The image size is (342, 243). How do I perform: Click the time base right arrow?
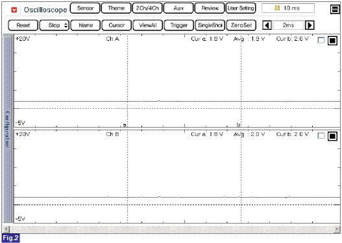[310, 25]
